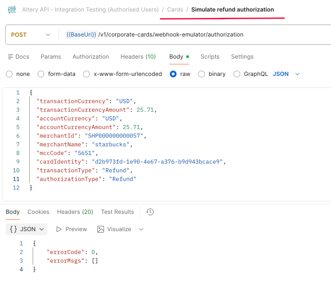Open the Scripts tab
The height and width of the screenshot is (284, 331).
[x=210, y=57]
